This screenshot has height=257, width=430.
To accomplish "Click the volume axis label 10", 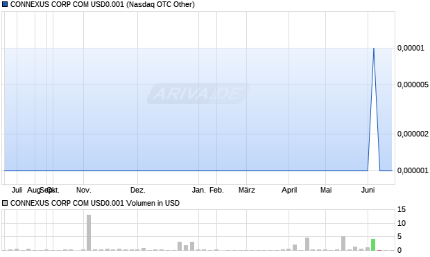I will [402, 223].
